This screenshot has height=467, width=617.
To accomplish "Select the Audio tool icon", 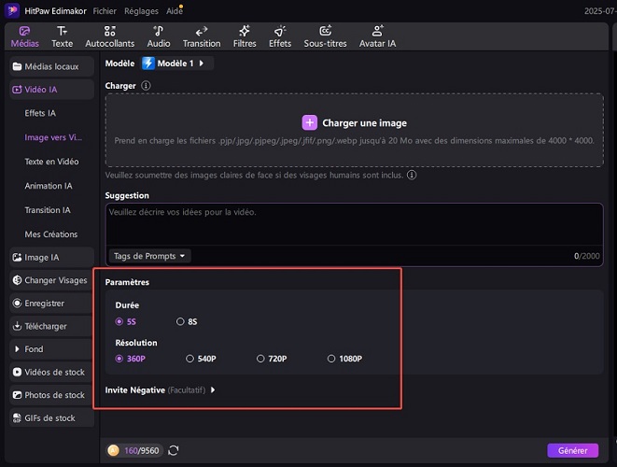I will point(159,36).
